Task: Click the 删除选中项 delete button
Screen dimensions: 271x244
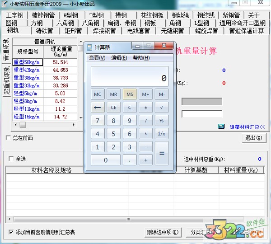Action: 163,232
